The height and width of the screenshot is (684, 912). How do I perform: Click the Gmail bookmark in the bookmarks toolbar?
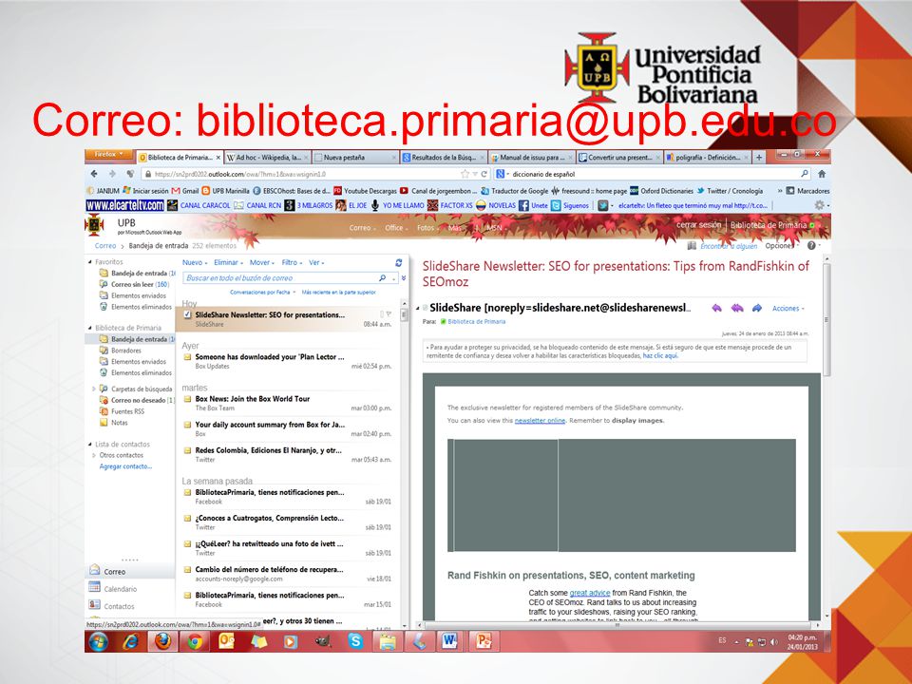coord(185,191)
